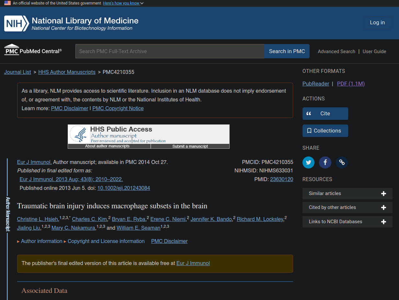Open author Bryan E. Ryba
This screenshot has height=300, width=399.
[x=129, y=219]
